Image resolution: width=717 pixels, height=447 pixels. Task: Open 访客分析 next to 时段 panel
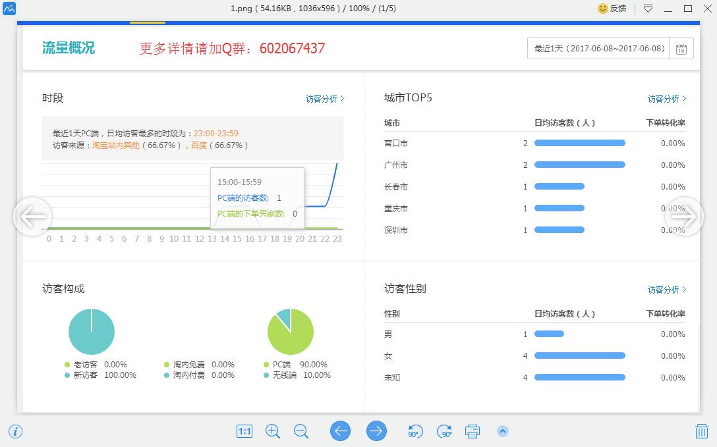(x=322, y=97)
